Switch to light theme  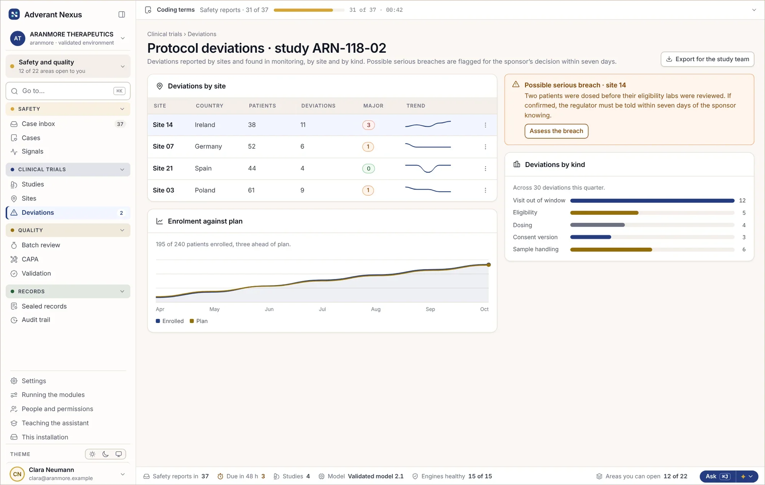point(92,454)
